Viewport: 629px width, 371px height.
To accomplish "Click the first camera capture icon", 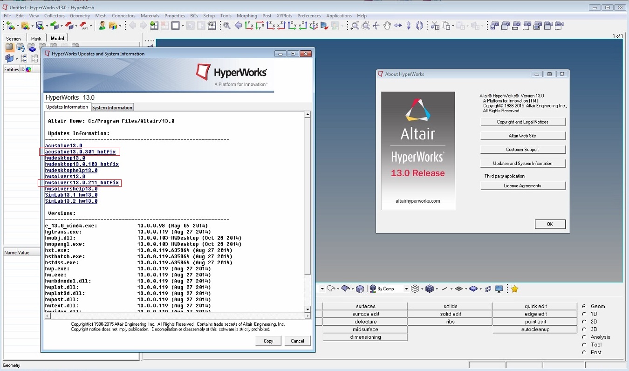I will click(495, 26).
